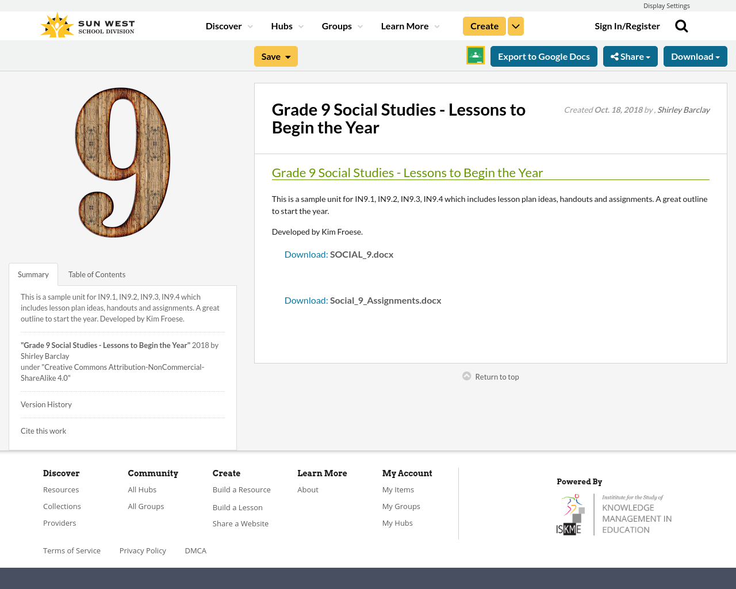Image resolution: width=736 pixels, height=589 pixels.
Task: Open the Download dropdown
Action: [695, 56]
